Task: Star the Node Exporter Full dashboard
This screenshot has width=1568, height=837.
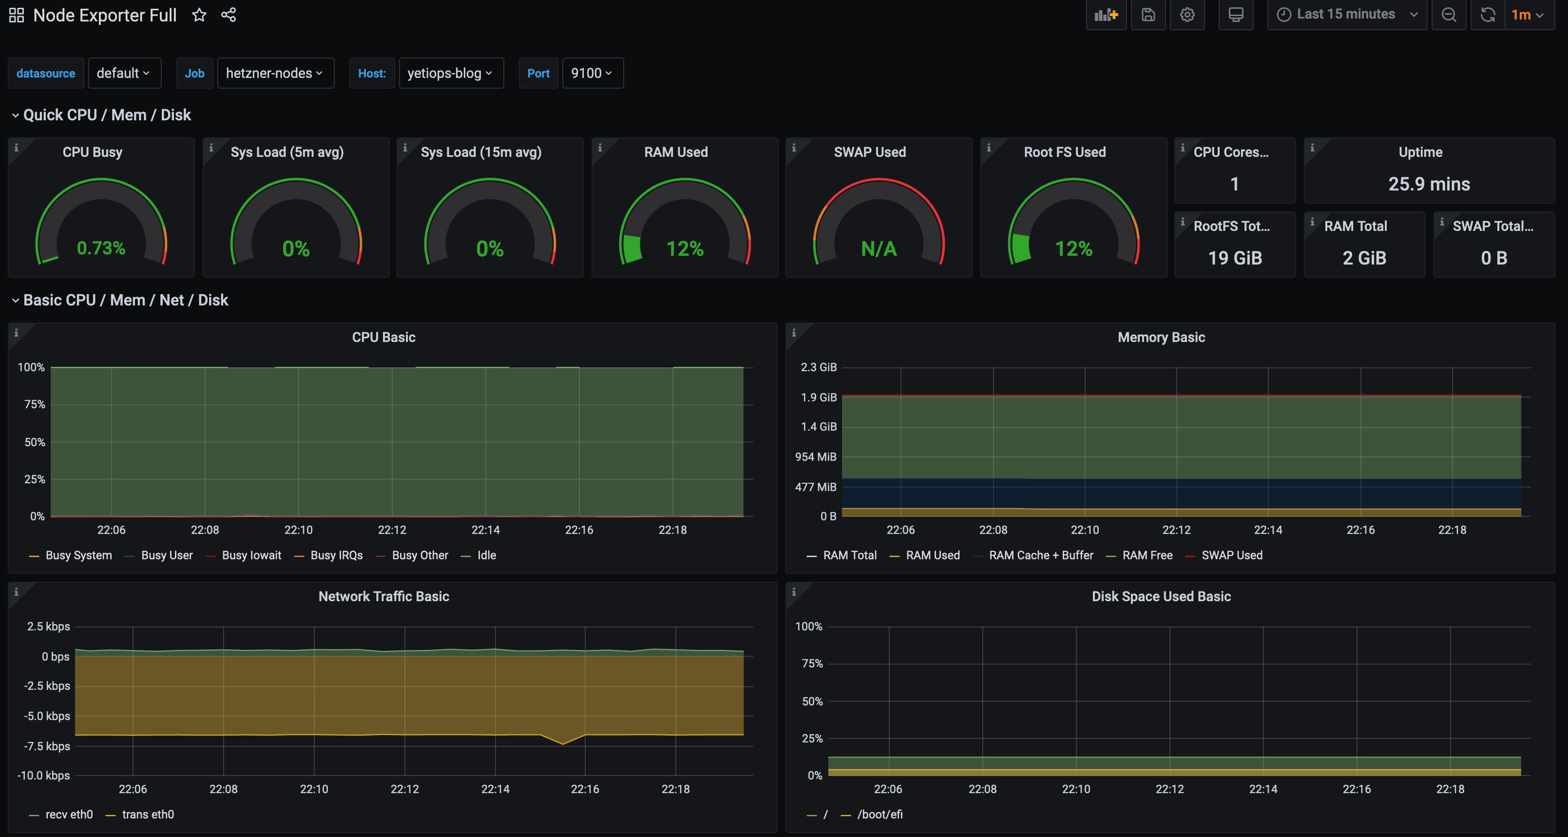Action: [x=199, y=15]
